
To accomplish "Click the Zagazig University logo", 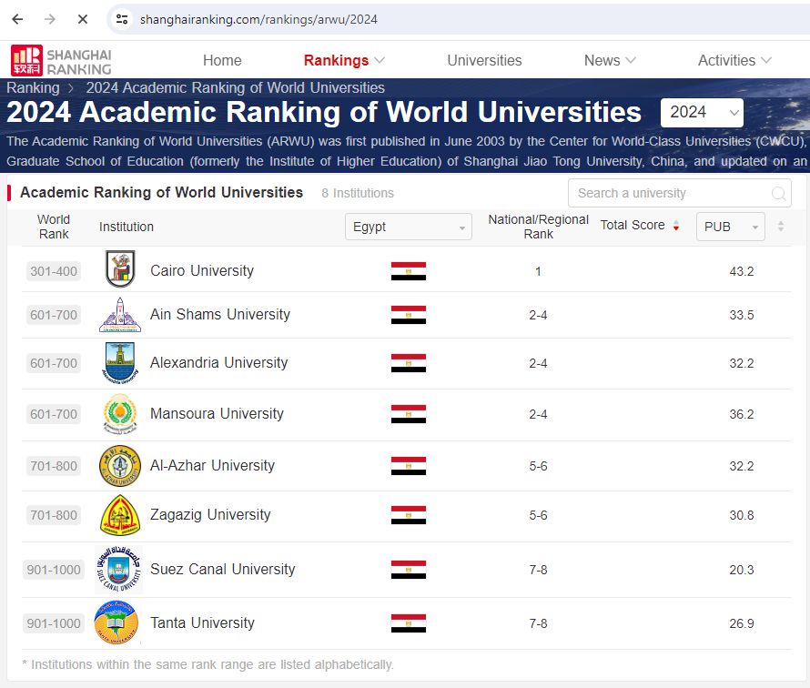I will (x=119, y=515).
